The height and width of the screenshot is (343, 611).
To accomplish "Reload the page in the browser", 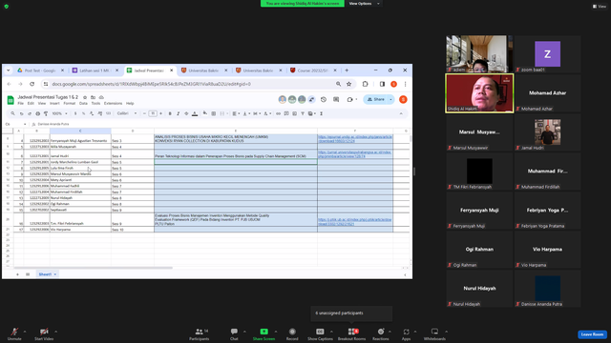I will 32,84.
